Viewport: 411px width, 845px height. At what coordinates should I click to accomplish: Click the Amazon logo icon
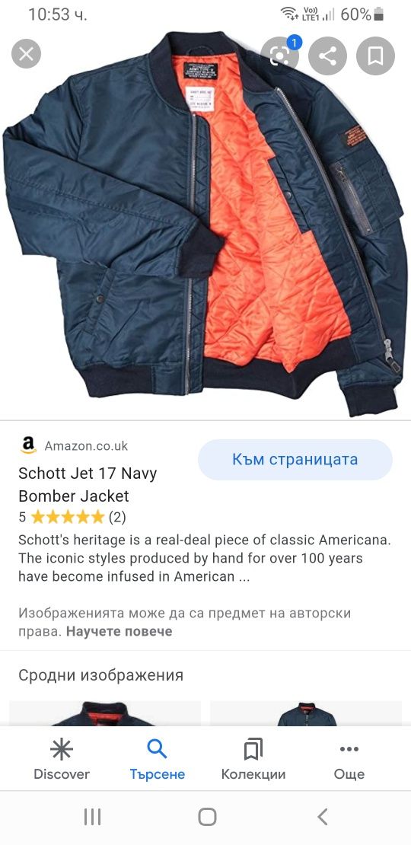click(28, 445)
